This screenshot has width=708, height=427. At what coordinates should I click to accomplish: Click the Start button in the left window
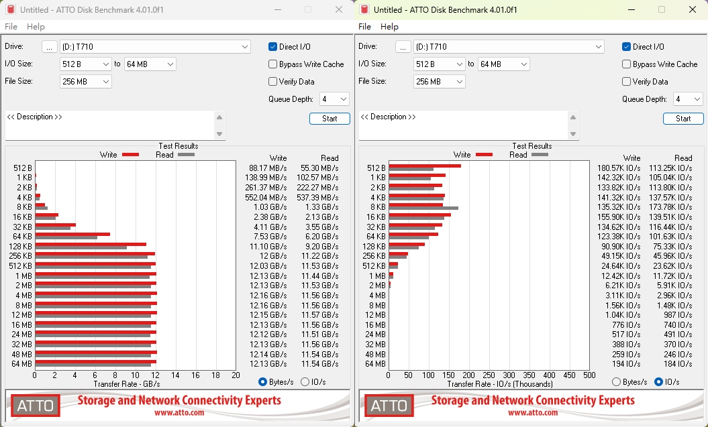click(x=330, y=119)
